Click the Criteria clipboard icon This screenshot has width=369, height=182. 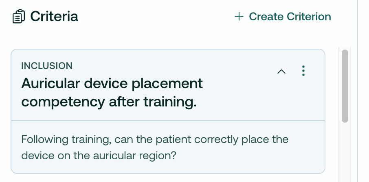click(x=19, y=16)
